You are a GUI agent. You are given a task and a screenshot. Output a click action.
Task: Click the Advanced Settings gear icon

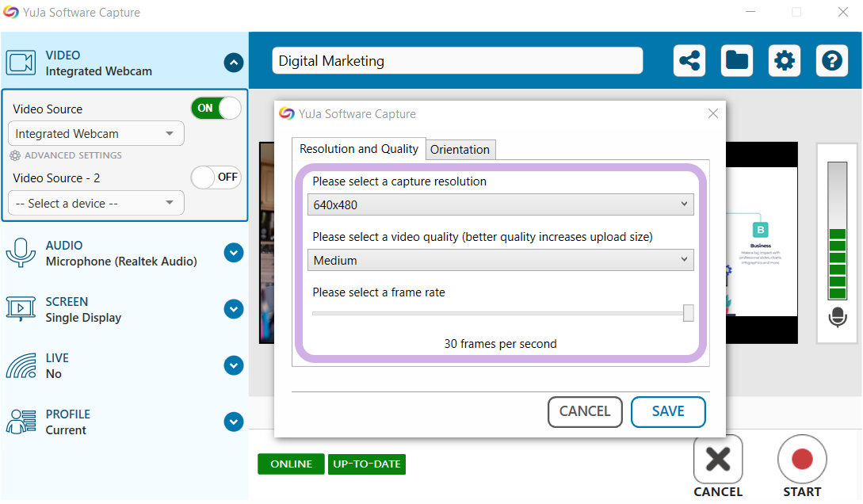15,155
